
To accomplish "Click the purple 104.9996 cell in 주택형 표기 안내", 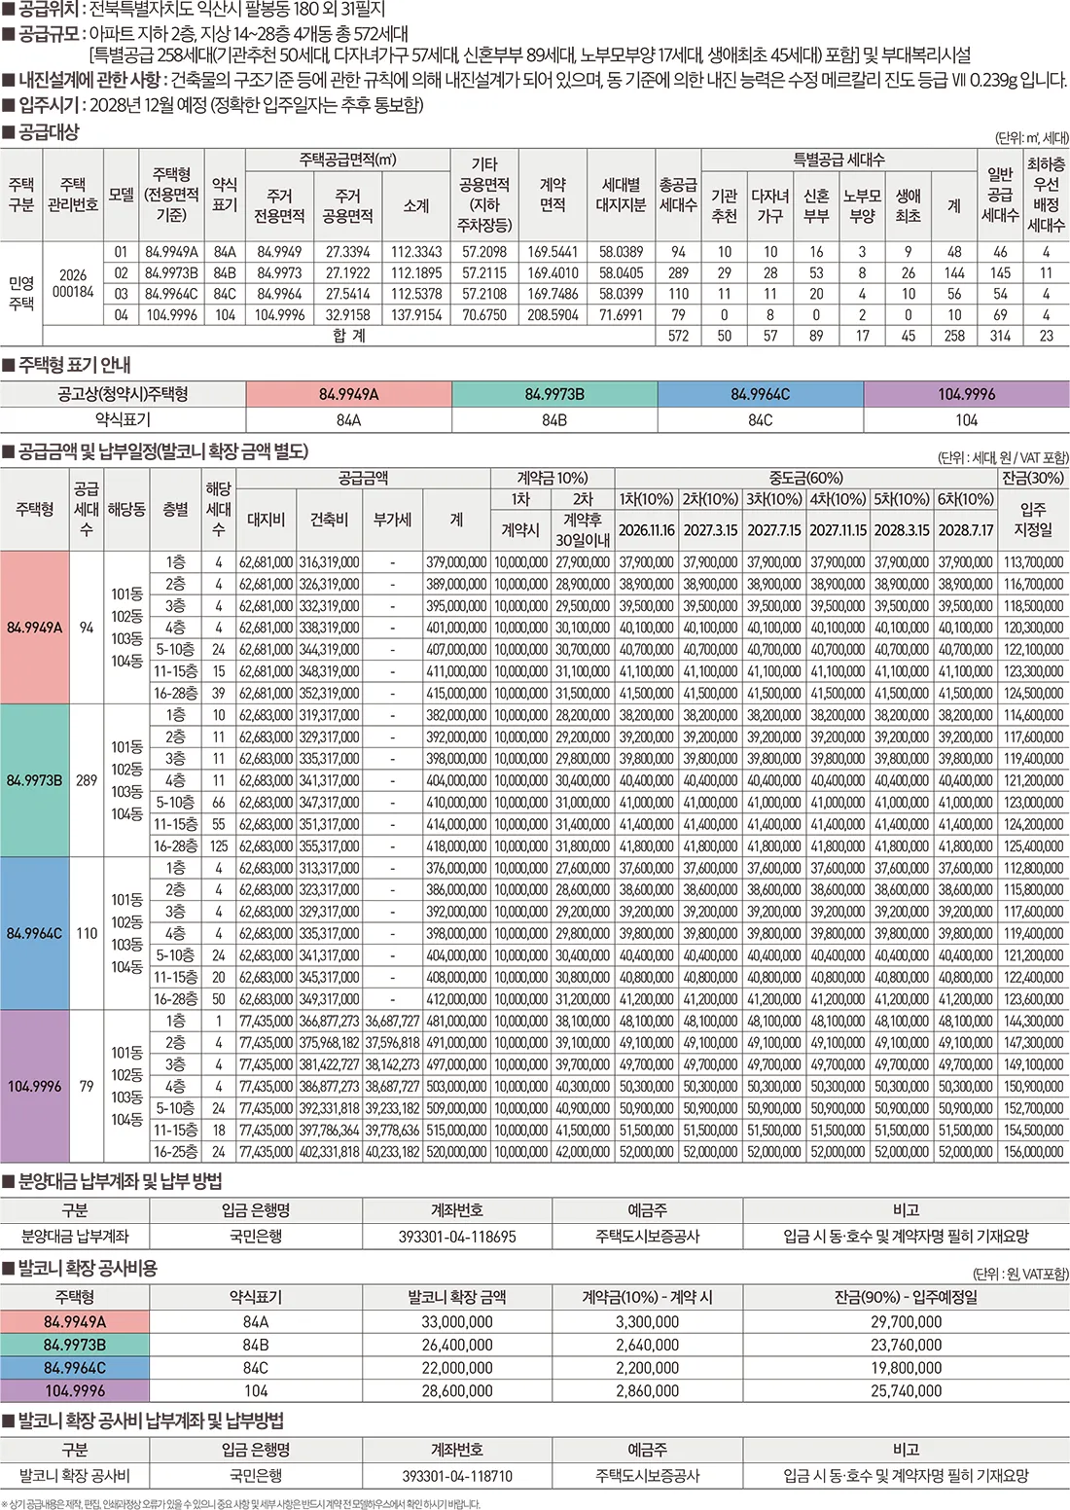I will [x=966, y=394].
